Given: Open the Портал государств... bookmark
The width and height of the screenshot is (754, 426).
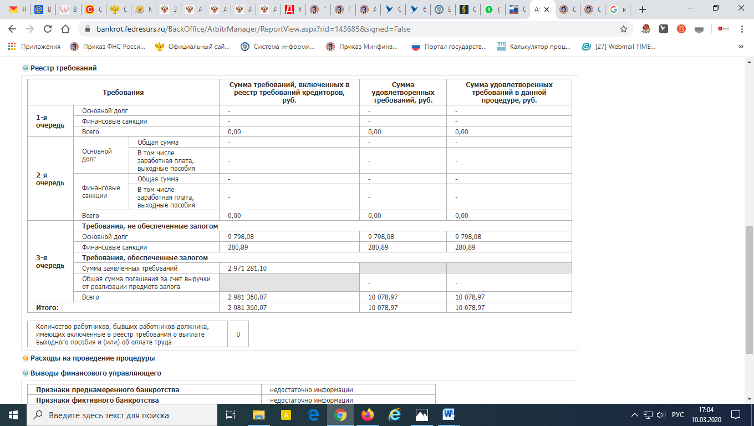Looking at the screenshot, I should tap(449, 47).
